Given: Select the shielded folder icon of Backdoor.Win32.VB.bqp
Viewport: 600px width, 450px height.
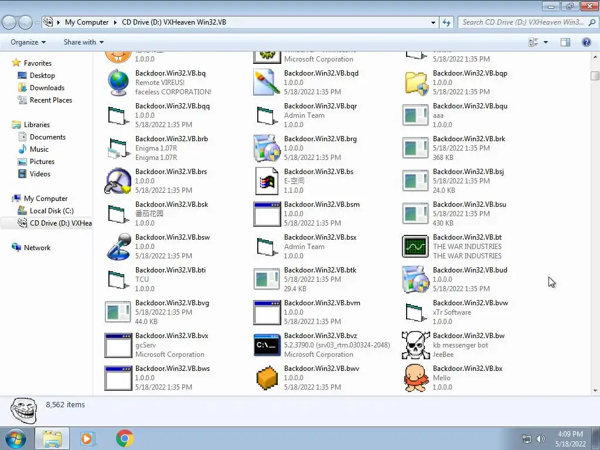Looking at the screenshot, I should (x=416, y=83).
